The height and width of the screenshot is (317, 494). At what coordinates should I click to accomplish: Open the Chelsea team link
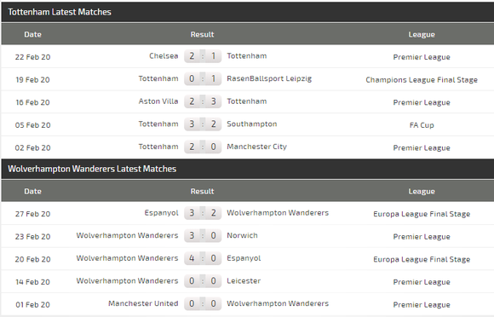(x=164, y=56)
